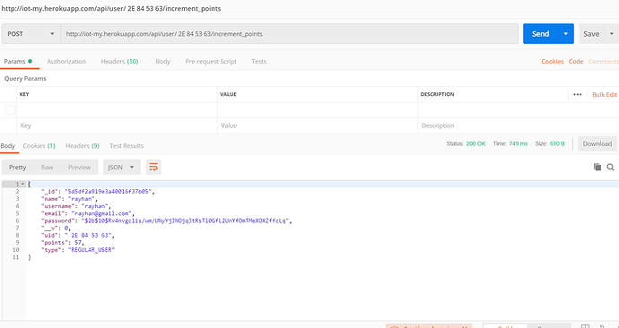Click the "610 B" size value

coord(557,144)
